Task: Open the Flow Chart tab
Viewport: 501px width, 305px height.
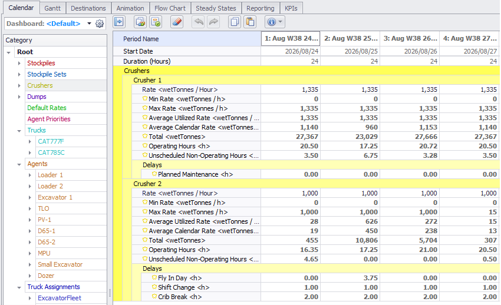Action: pos(170,8)
